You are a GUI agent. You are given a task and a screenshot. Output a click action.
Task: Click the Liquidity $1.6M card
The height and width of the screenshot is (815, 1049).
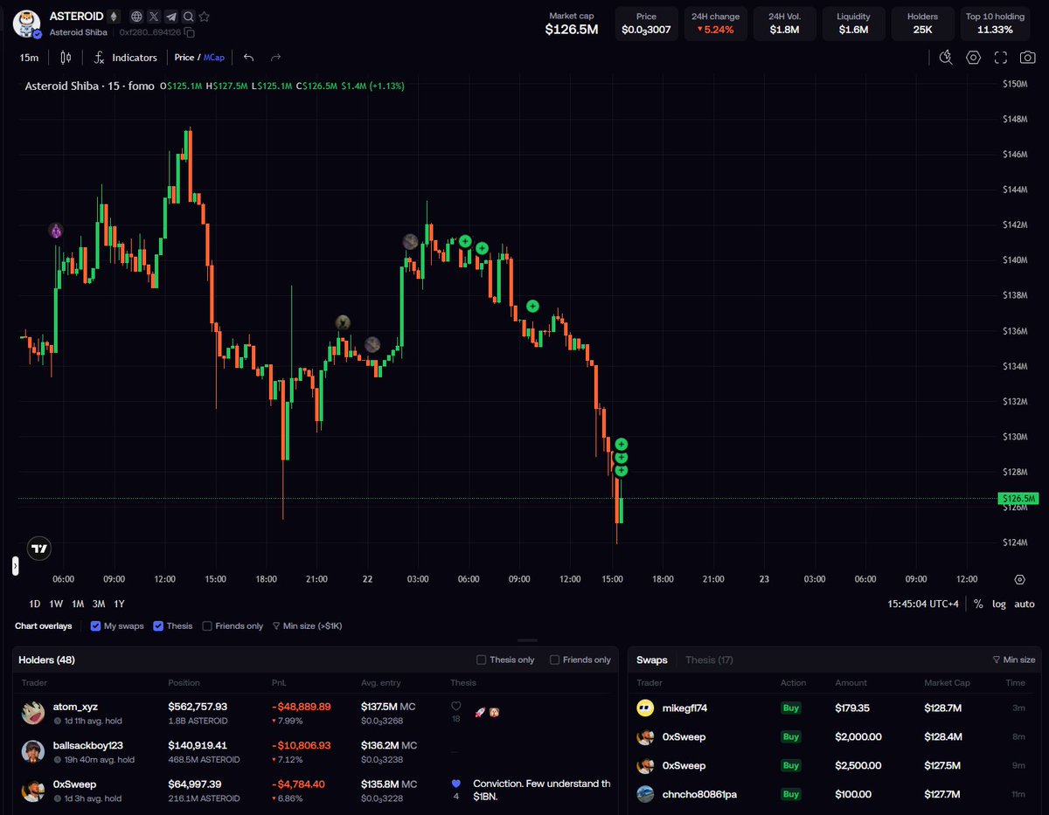(x=853, y=24)
